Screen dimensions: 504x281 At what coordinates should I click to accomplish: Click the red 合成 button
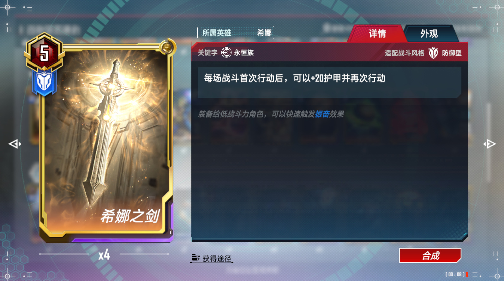pos(430,255)
